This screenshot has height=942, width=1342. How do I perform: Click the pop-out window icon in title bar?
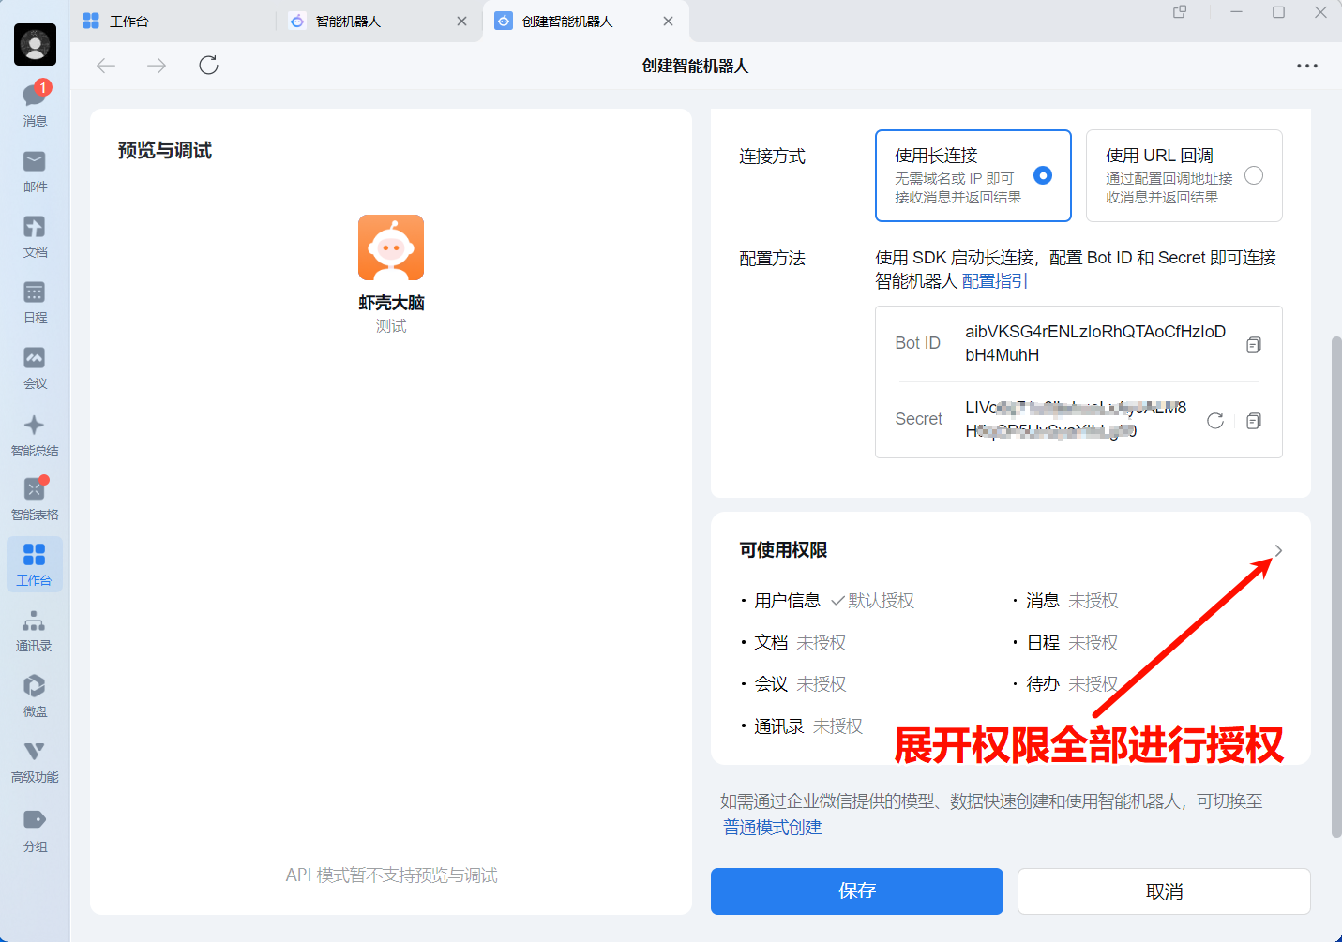click(x=1180, y=12)
